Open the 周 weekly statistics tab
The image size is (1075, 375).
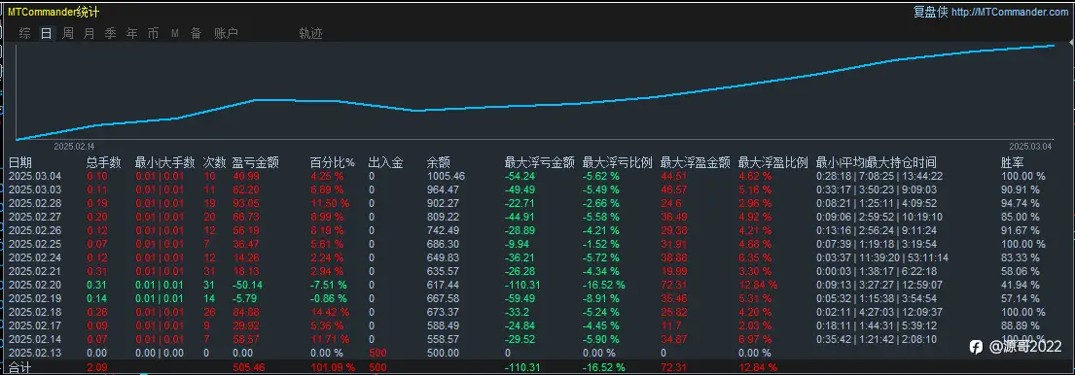point(68,33)
